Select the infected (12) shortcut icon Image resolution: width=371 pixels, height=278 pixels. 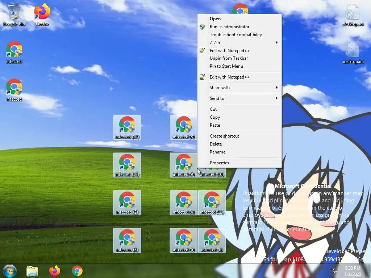tap(127, 127)
